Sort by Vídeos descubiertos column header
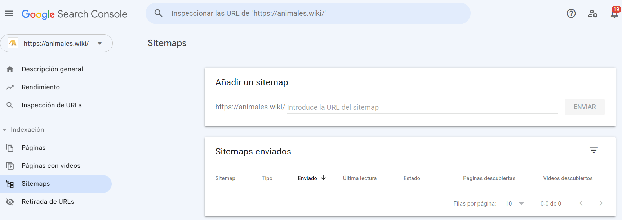Viewport: 622px width, 220px height. pyautogui.click(x=568, y=178)
